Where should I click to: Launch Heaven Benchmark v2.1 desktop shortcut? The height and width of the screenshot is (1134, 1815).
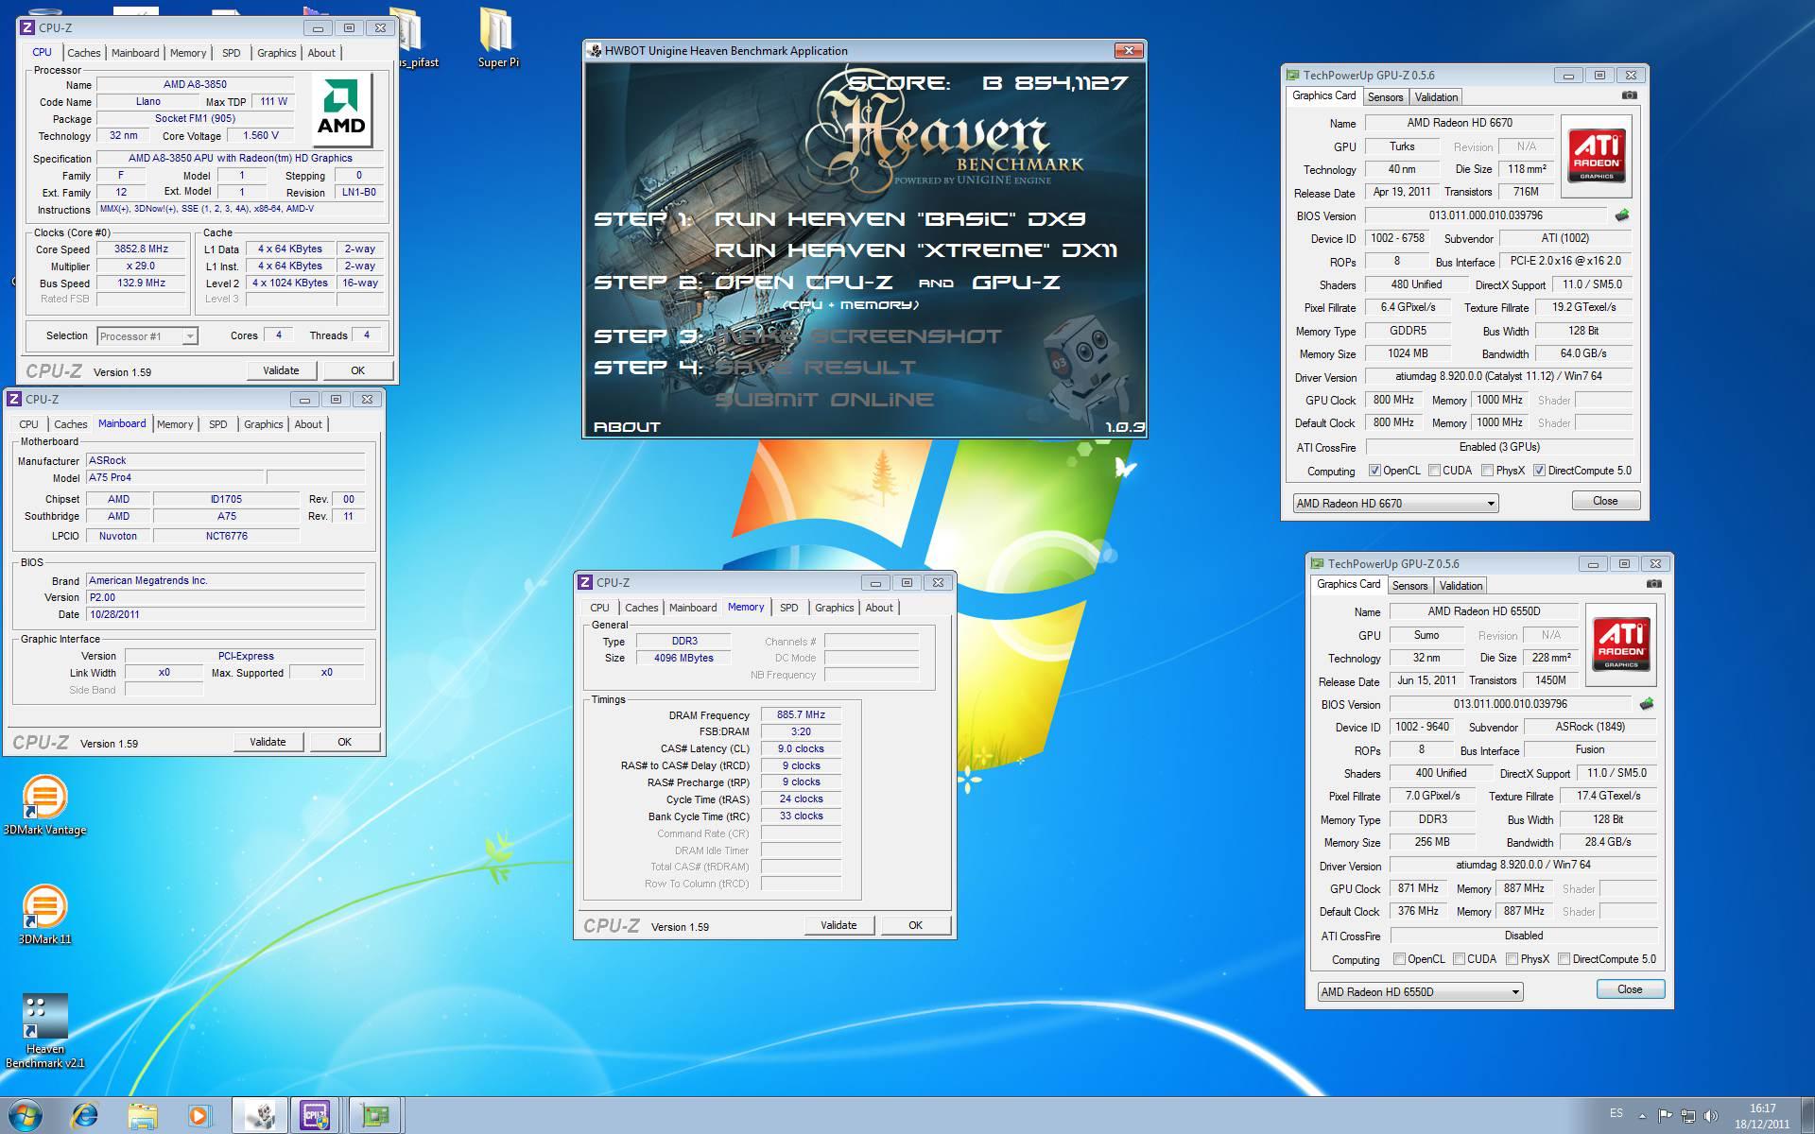click(44, 1031)
